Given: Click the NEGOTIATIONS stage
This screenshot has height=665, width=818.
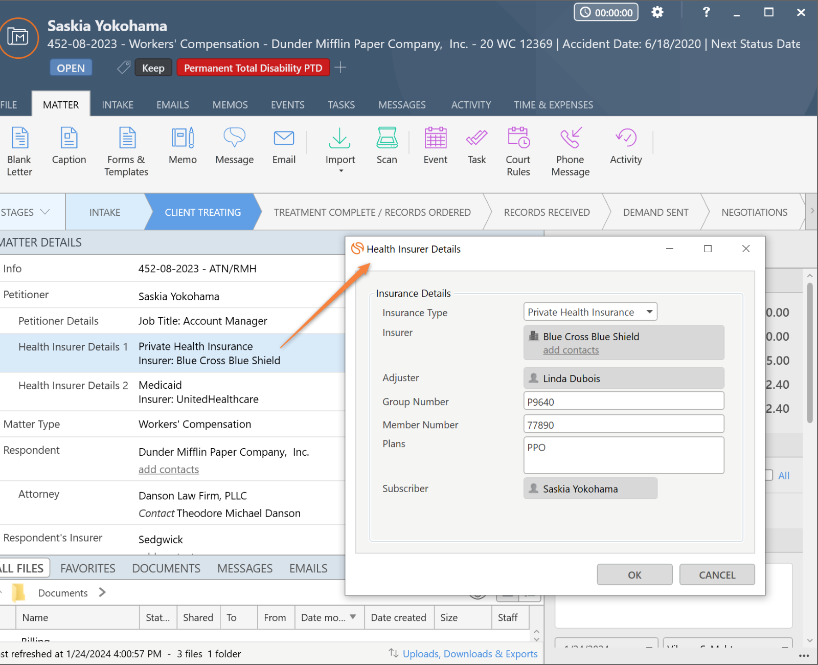Looking at the screenshot, I should [754, 212].
